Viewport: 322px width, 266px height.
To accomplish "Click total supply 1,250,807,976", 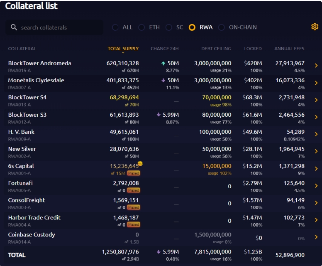I will pos(120,251).
